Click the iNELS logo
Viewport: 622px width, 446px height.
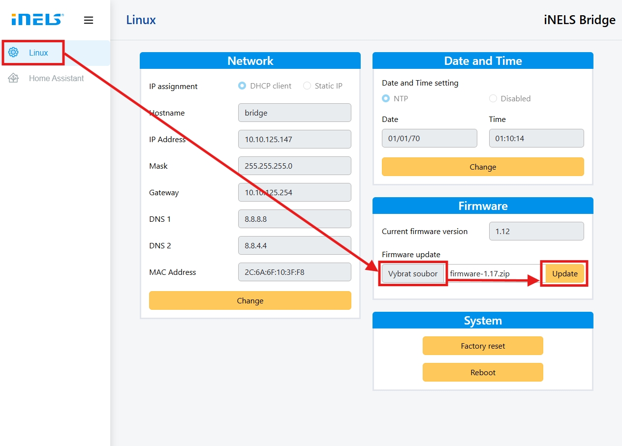click(37, 20)
